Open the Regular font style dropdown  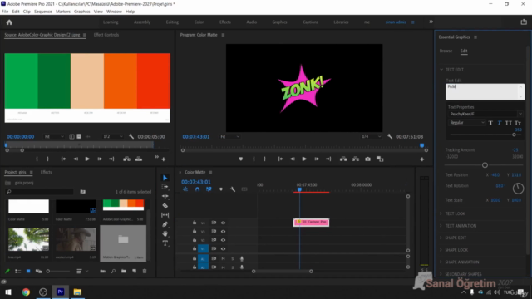click(x=467, y=123)
